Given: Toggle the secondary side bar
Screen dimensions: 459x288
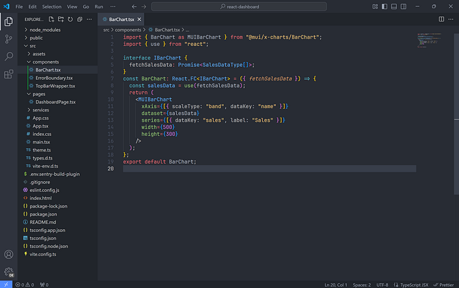Looking at the screenshot, I should pyautogui.click(x=404, y=7).
